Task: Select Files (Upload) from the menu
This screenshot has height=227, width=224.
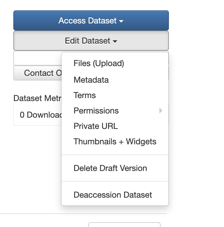Action: pyautogui.click(x=99, y=63)
